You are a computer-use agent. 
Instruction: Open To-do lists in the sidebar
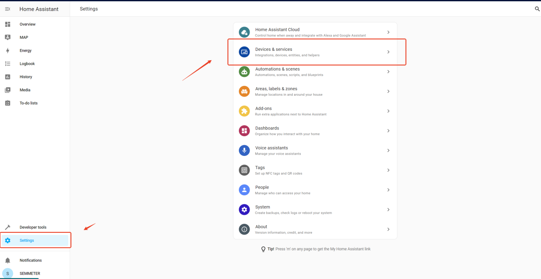click(x=29, y=103)
